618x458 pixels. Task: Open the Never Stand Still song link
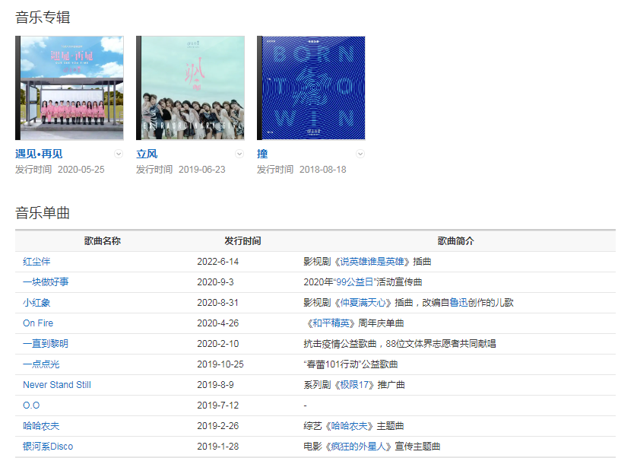(57, 385)
